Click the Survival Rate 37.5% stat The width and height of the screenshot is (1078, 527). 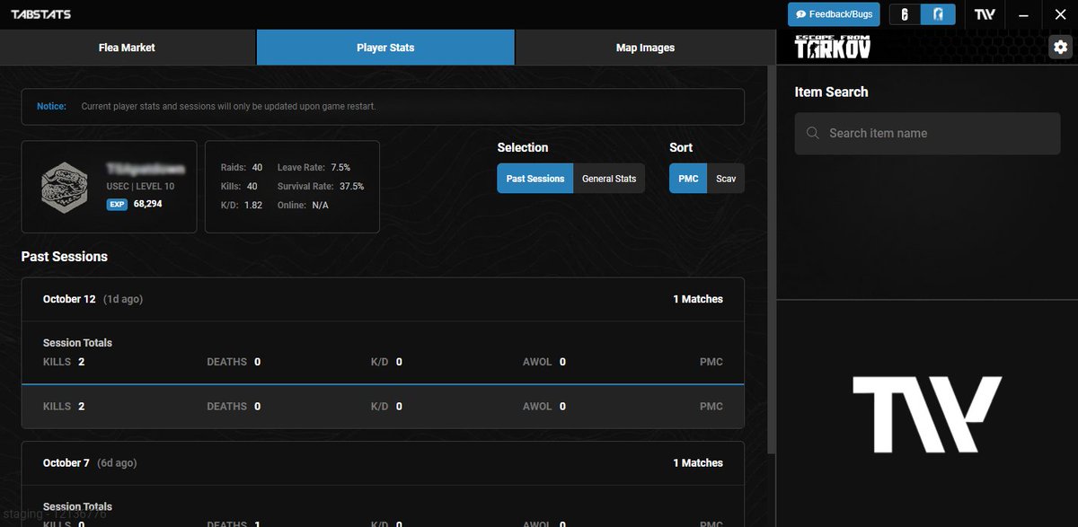pyautogui.click(x=321, y=187)
